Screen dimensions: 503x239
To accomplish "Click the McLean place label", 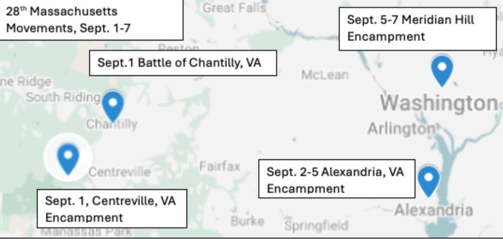I will click(x=325, y=75).
